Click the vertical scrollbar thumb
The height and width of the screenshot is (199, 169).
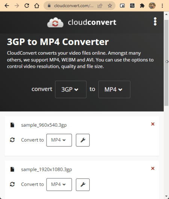[166, 63]
